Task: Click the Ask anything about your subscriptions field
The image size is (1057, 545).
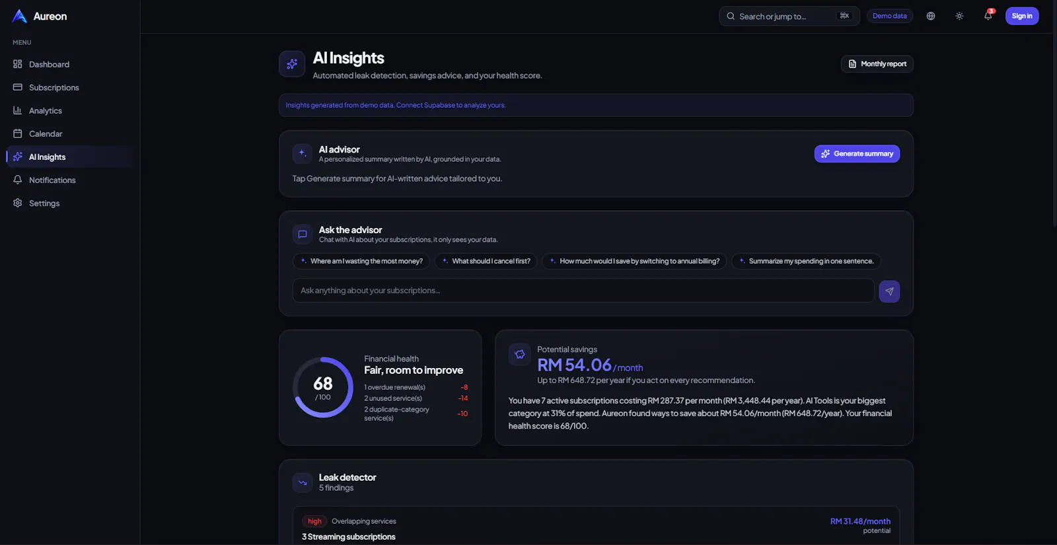Action: [x=583, y=291]
